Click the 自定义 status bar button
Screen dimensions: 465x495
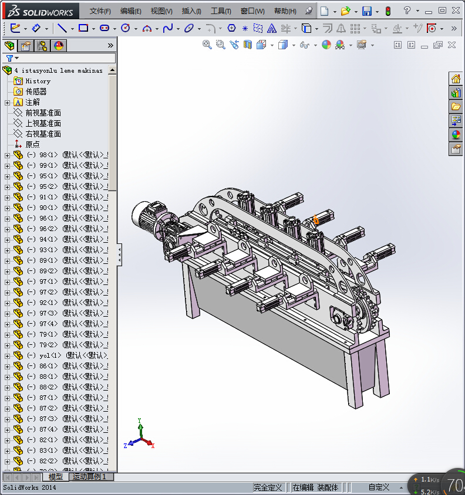tap(379, 487)
